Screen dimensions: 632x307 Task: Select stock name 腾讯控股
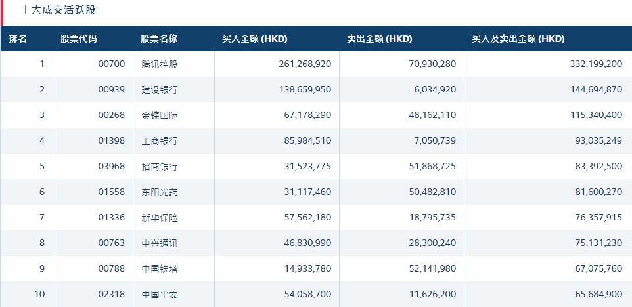[160, 64]
